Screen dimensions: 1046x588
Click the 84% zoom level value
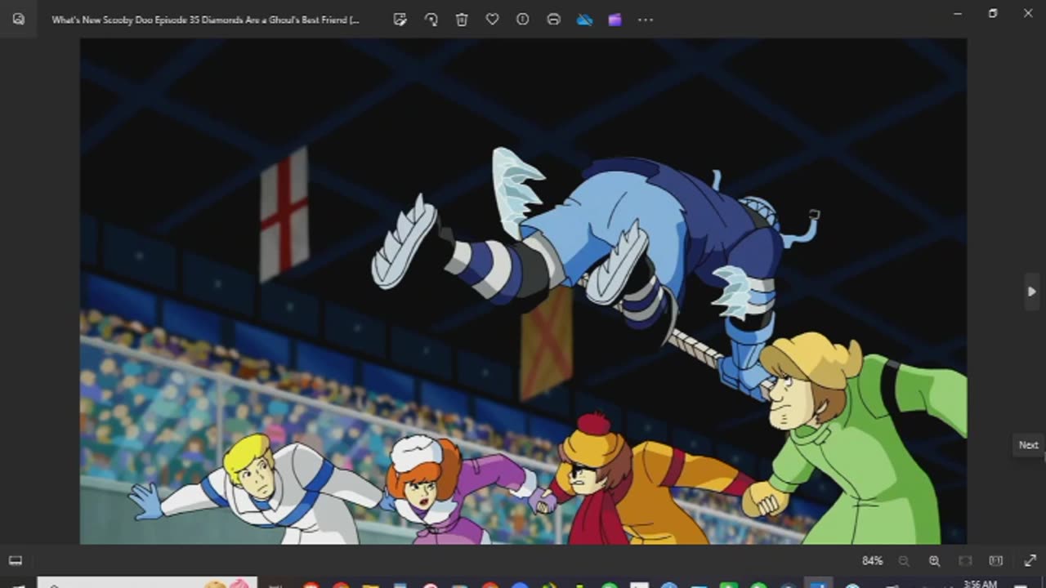872,560
